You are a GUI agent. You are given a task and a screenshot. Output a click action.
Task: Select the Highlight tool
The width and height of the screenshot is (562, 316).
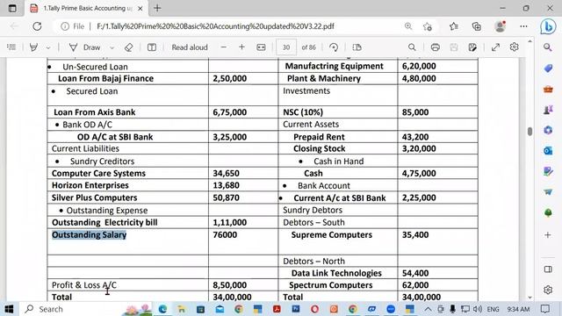click(33, 47)
